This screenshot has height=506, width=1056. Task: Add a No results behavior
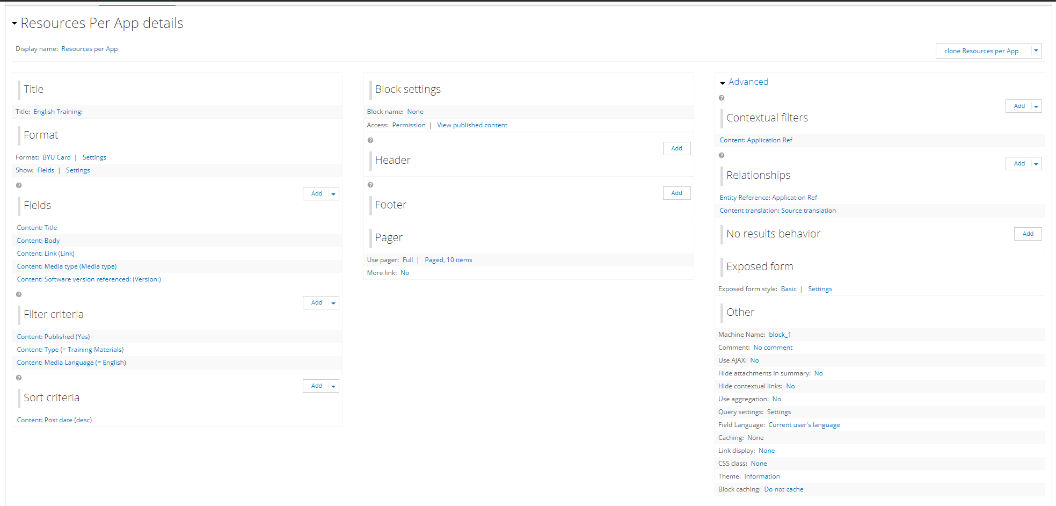click(1028, 234)
